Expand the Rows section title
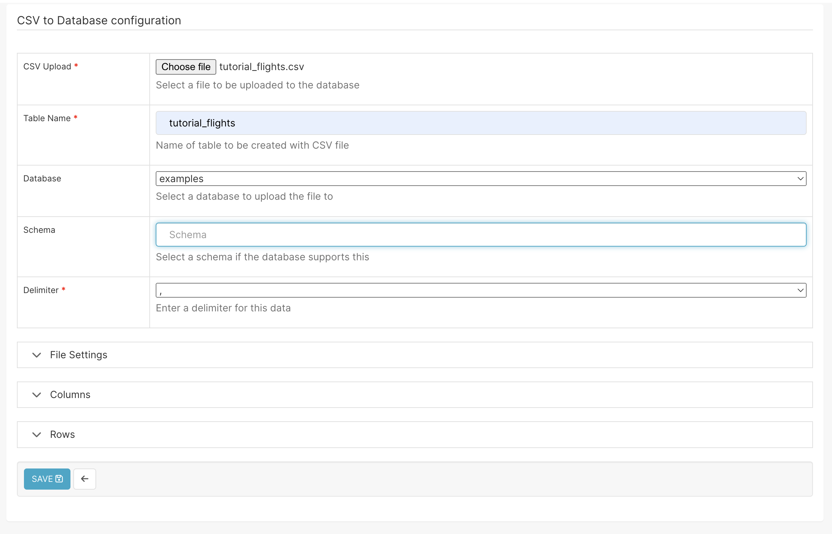 click(62, 435)
